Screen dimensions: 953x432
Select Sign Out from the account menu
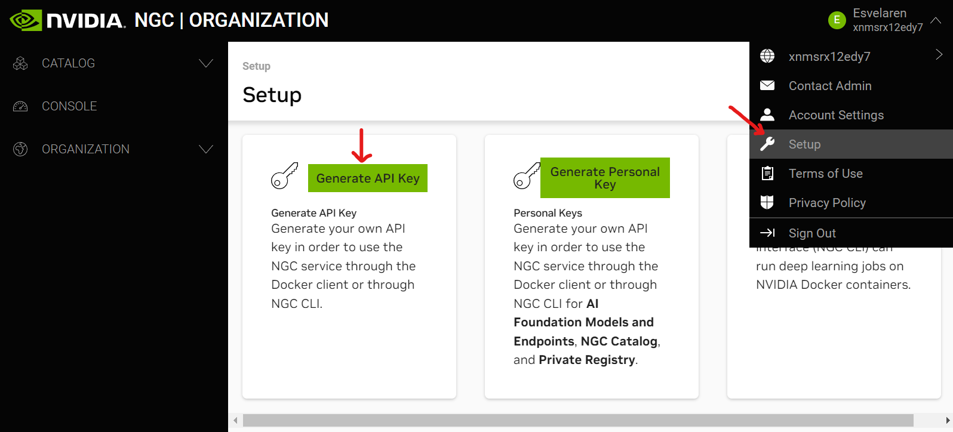(x=812, y=233)
